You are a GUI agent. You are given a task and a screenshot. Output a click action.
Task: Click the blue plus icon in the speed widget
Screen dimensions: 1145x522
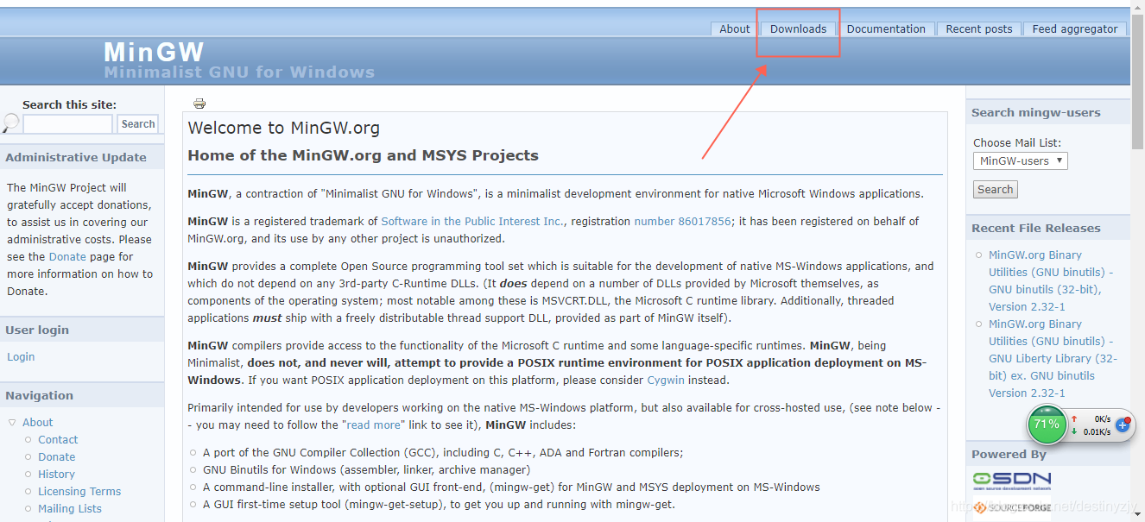1122,425
